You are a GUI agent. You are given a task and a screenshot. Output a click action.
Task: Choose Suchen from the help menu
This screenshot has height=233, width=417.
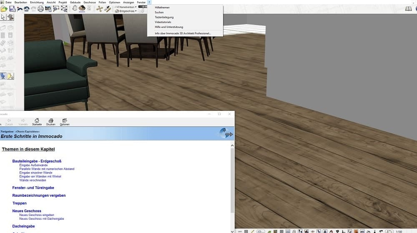point(185,12)
